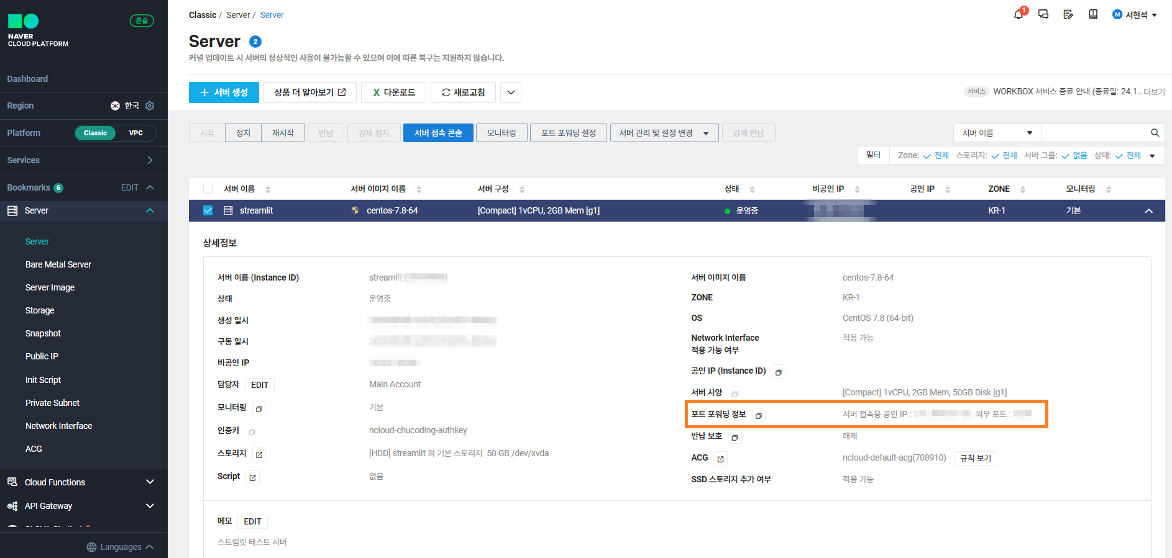Open the support chat icon in header
Image resolution: width=1172 pixels, height=558 pixels.
pos(1043,14)
